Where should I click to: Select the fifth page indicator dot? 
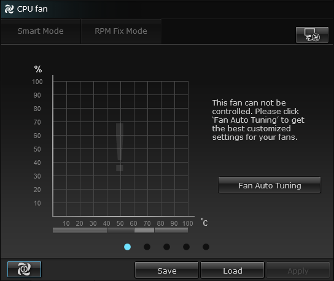click(206, 247)
